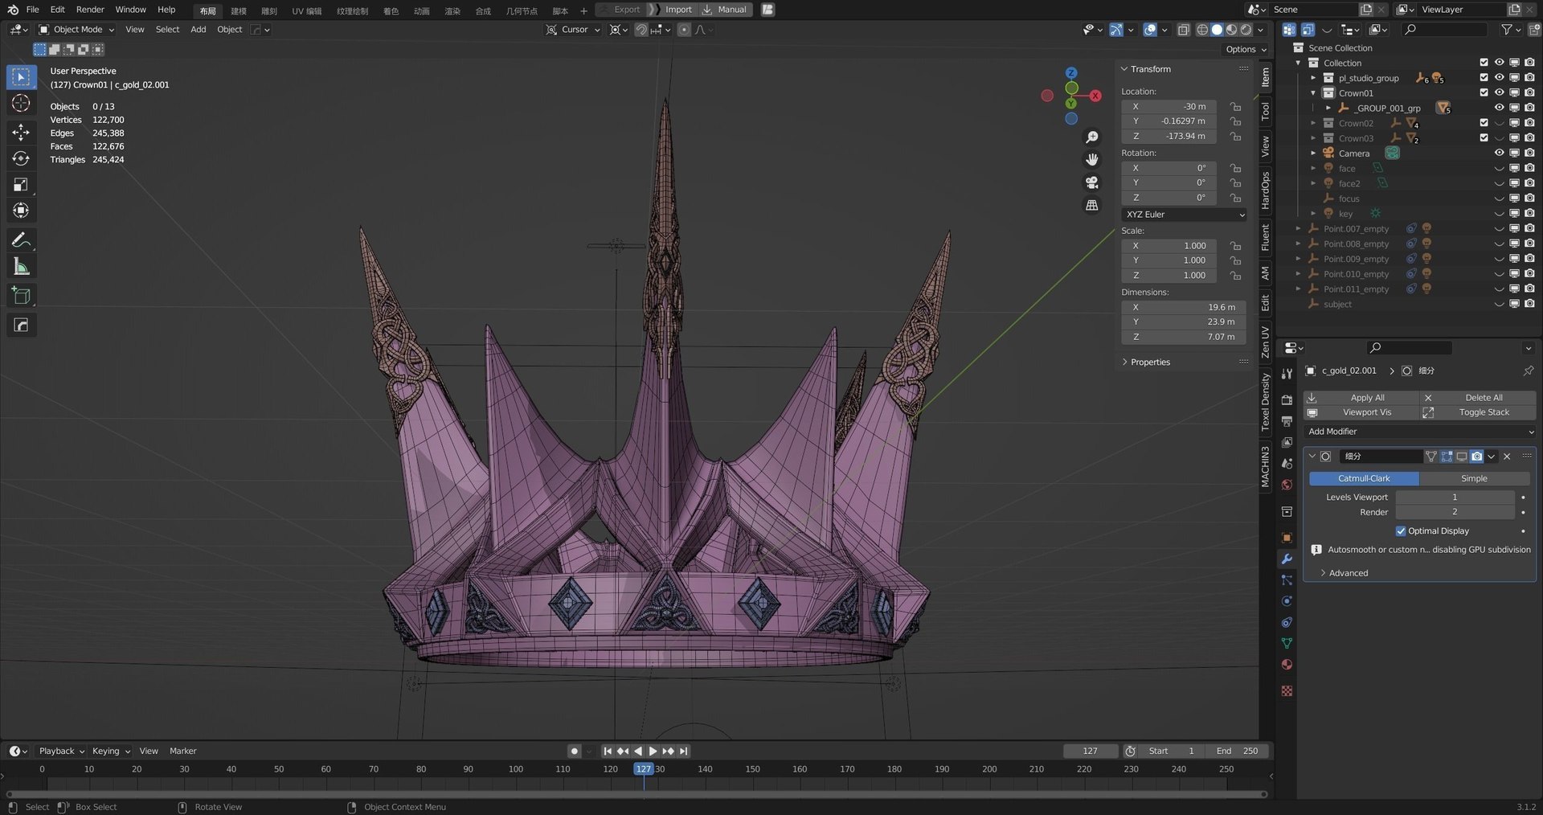Click the Toggle Stack button

(x=1478, y=412)
